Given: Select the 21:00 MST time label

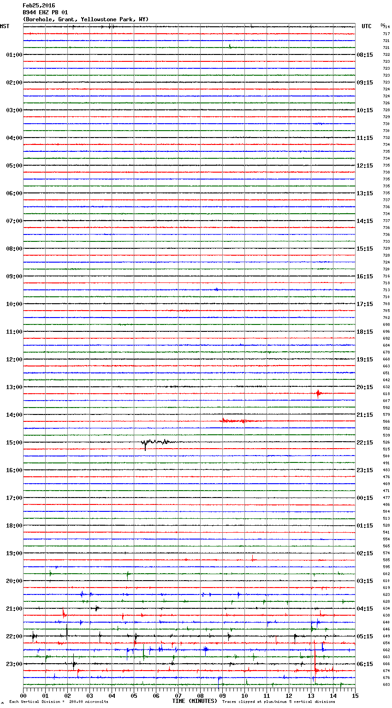Looking at the screenshot, I should tap(14, 609).
